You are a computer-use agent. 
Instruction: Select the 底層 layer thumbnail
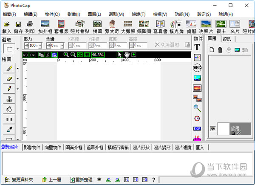(x=223, y=129)
